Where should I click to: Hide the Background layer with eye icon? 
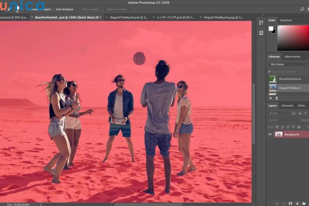pyautogui.click(x=270, y=134)
